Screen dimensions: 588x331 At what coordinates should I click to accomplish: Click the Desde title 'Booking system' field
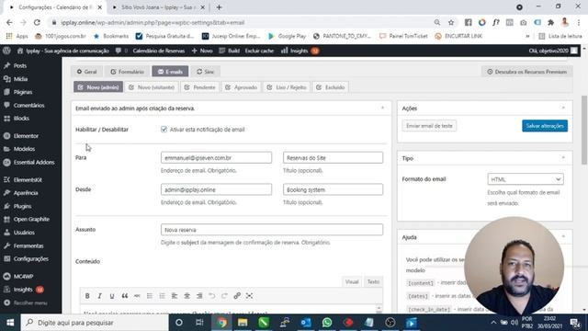point(333,189)
